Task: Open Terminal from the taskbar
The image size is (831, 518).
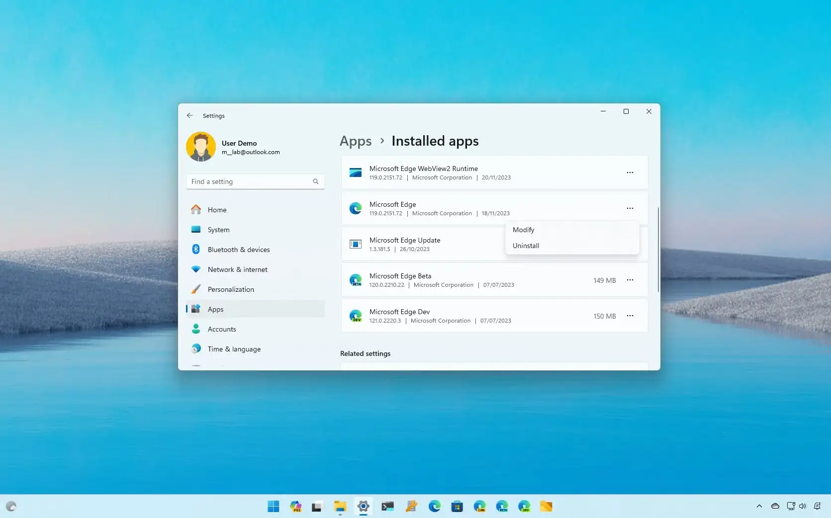Action: [388, 507]
